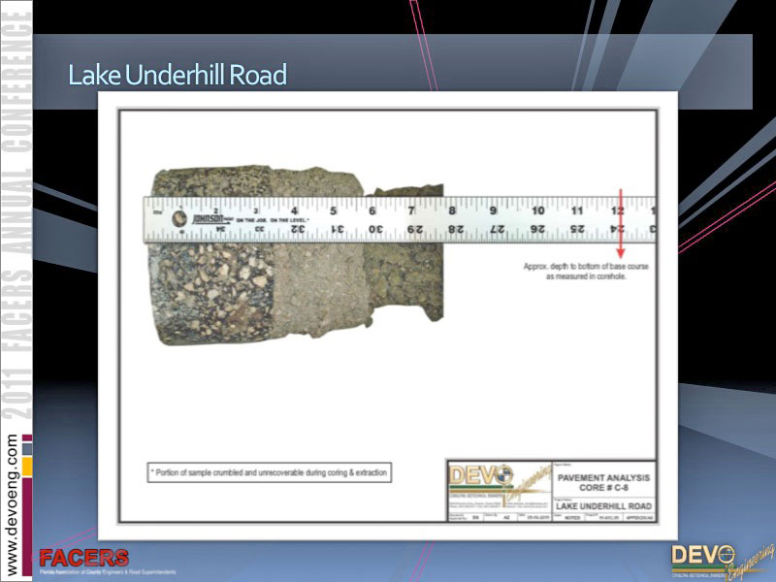Click the dark asphalt section of the core
The image size is (776, 582).
tap(209, 291)
